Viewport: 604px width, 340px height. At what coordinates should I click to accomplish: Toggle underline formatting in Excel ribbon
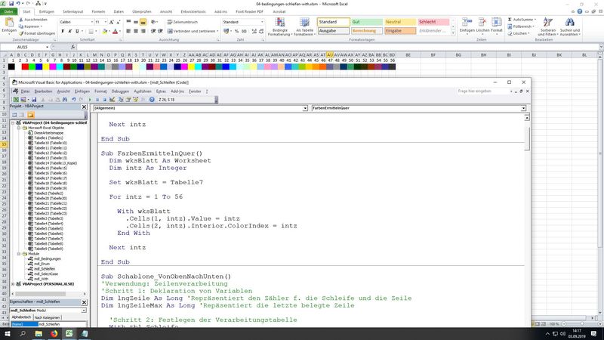coord(77,31)
